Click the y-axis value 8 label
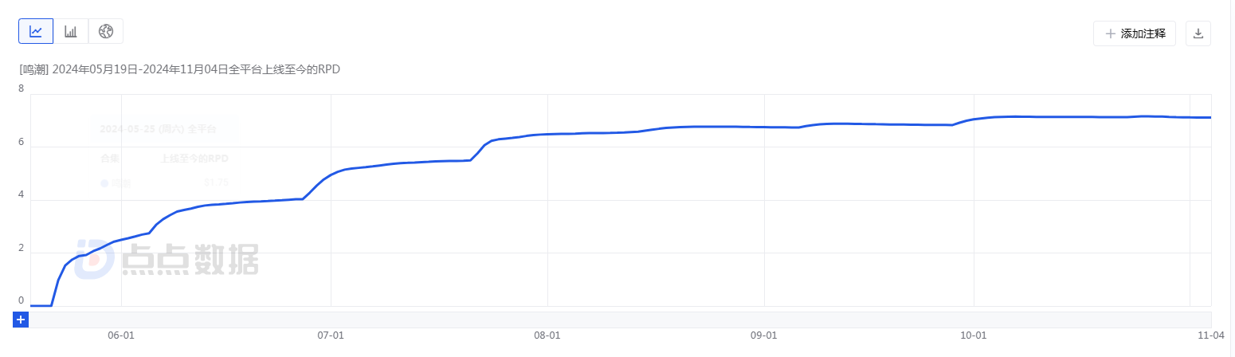Viewport: 1235px width, 357px height. coord(22,88)
